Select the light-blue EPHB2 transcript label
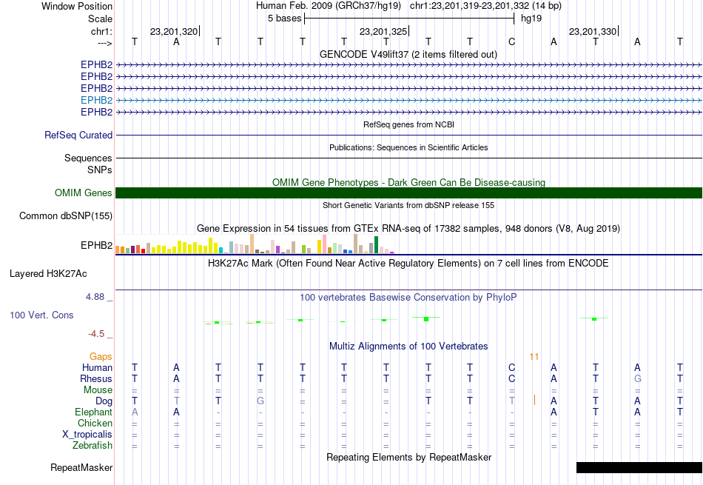This screenshot has height=485, width=703. click(x=96, y=100)
